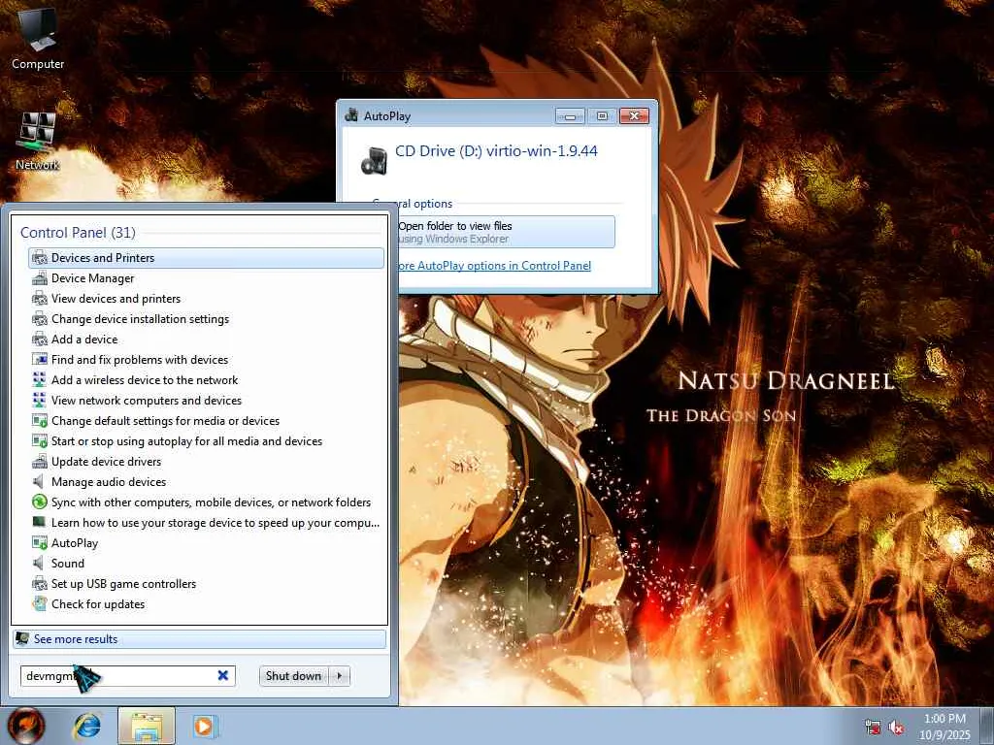Click the See more results magnifier icon

22,638
